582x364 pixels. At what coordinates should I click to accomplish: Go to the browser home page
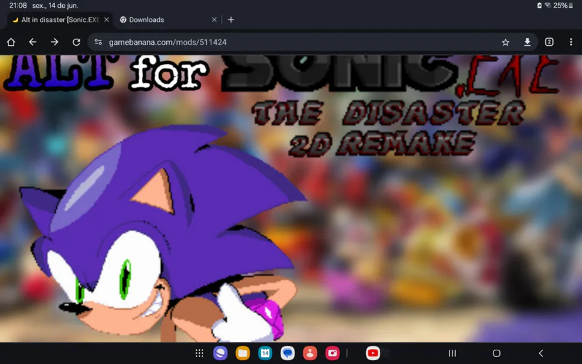11,42
